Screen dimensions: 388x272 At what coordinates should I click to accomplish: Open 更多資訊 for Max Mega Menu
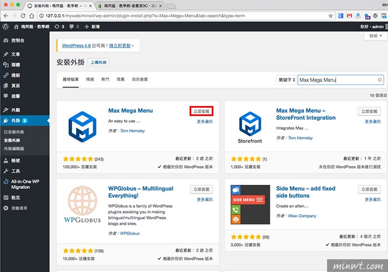click(x=205, y=122)
